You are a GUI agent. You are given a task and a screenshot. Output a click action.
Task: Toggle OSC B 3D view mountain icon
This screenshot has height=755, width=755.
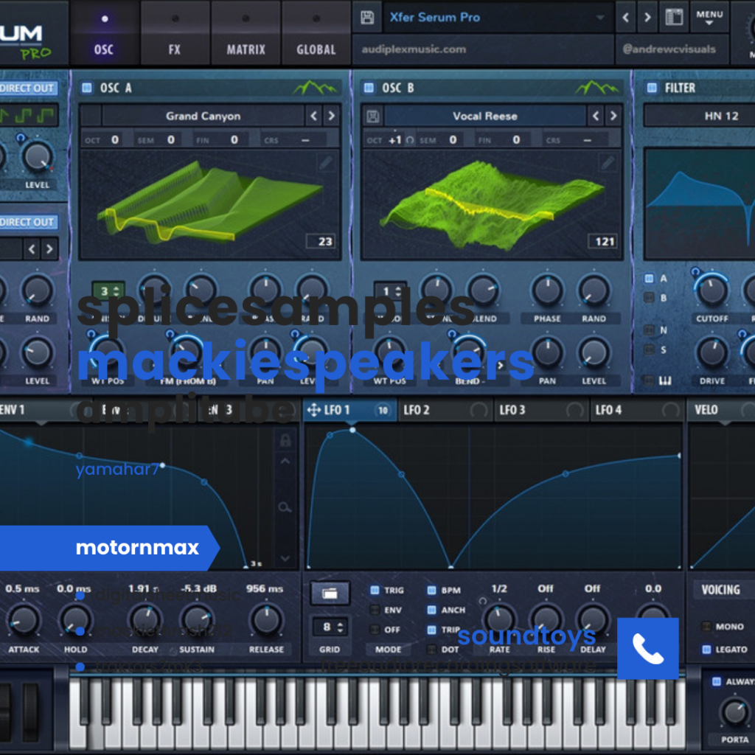point(597,88)
